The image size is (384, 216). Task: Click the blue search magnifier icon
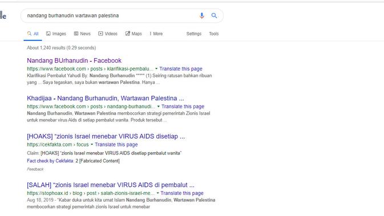(x=214, y=15)
